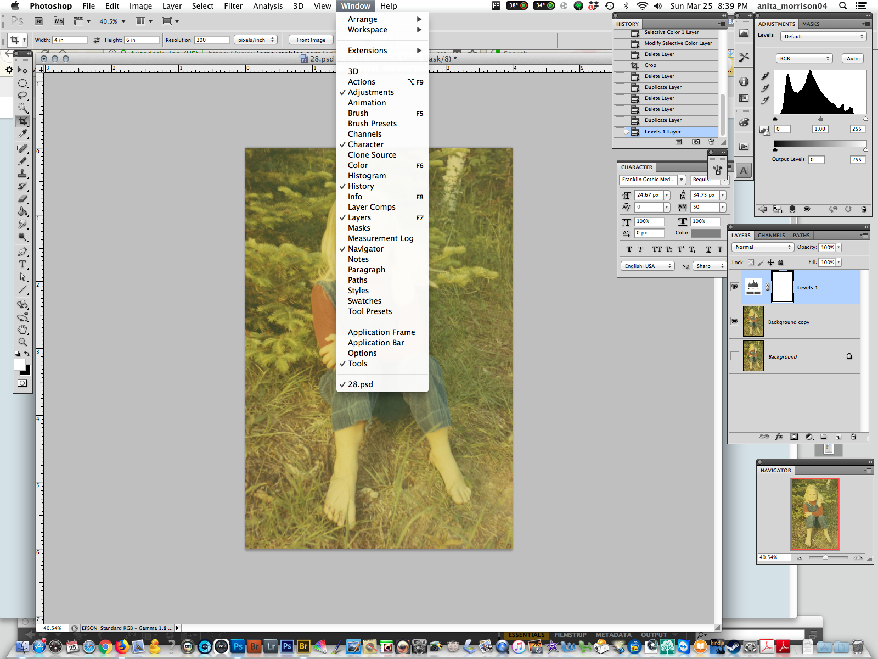Show the Background layer
Image resolution: width=878 pixels, height=659 pixels.
pyautogui.click(x=735, y=356)
